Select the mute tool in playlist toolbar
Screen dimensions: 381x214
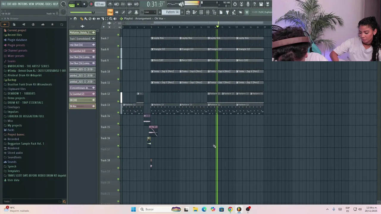pyautogui.click(x=94, y=19)
